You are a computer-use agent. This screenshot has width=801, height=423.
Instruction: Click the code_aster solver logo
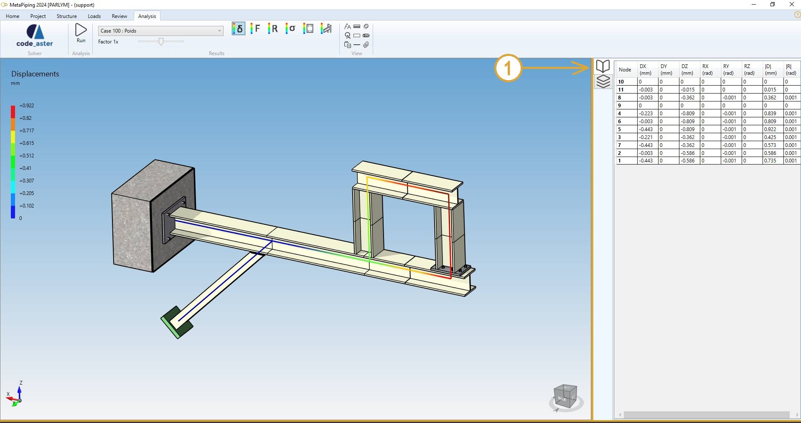click(x=35, y=35)
